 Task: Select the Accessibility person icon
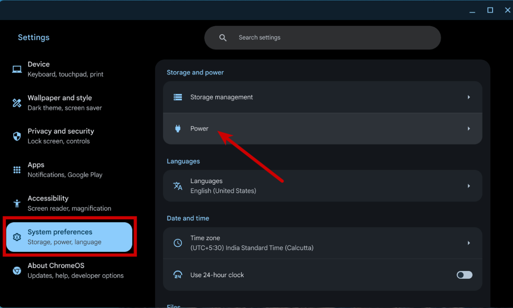coord(17,203)
